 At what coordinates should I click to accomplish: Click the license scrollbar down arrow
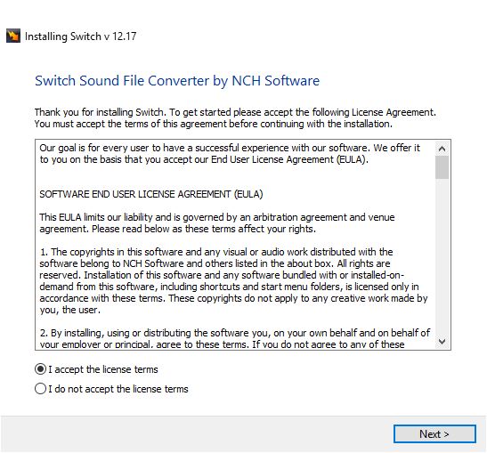point(442,342)
